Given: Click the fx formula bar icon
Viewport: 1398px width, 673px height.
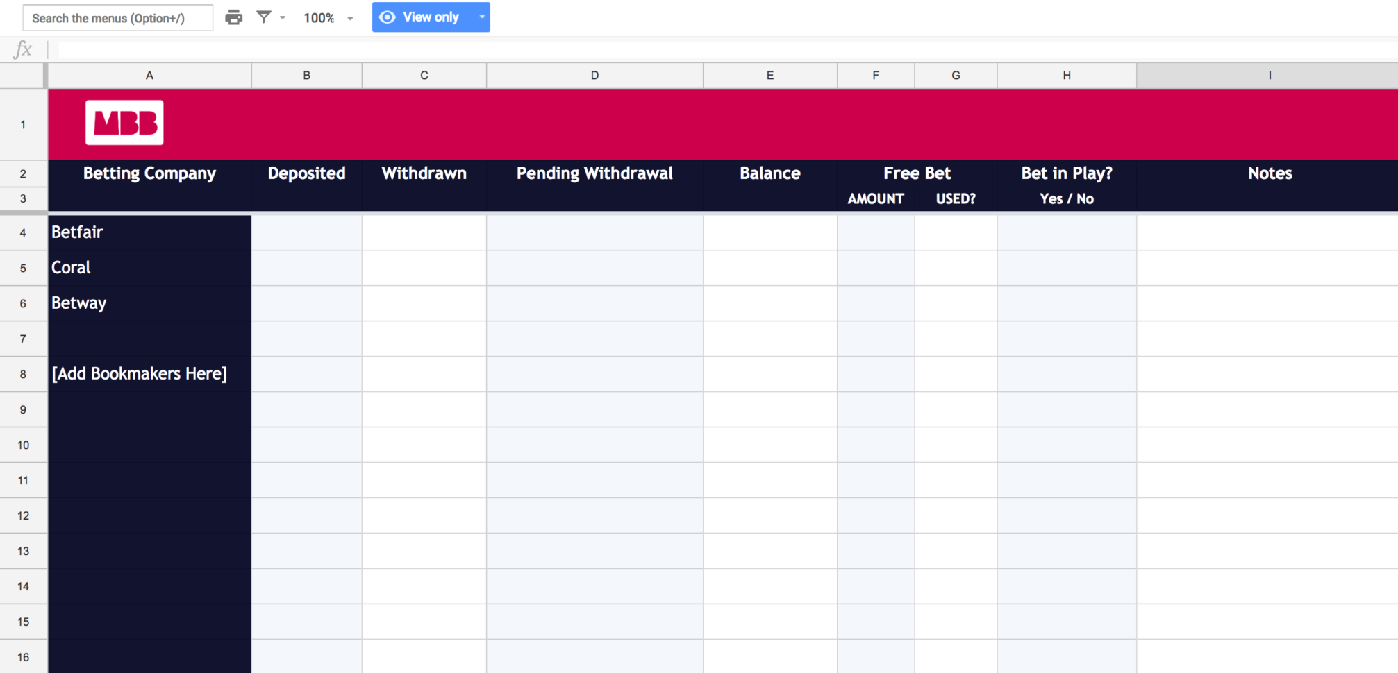Looking at the screenshot, I should tap(23, 49).
